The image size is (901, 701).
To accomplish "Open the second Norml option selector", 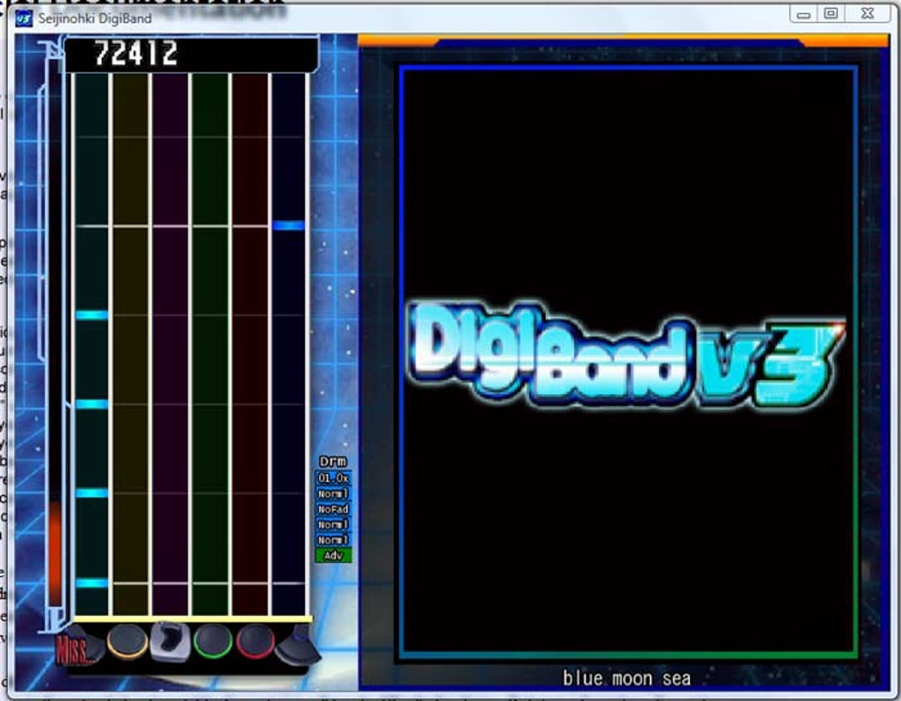I will tap(334, 524).
